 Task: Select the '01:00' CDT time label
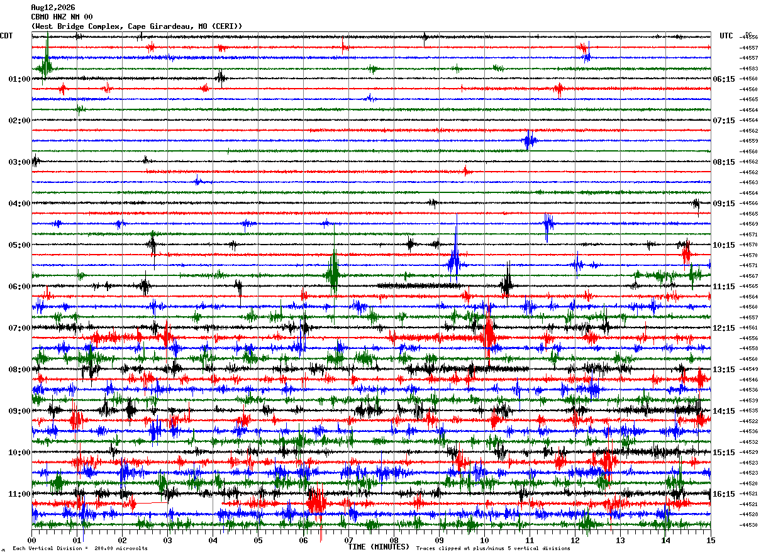click(19, 79)
